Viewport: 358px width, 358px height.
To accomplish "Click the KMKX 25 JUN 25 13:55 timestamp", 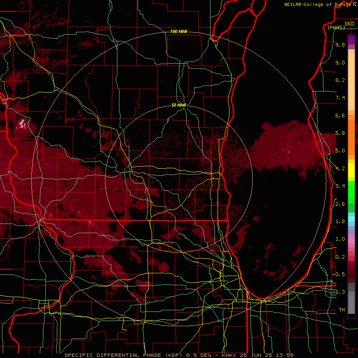I will (257, 355).
